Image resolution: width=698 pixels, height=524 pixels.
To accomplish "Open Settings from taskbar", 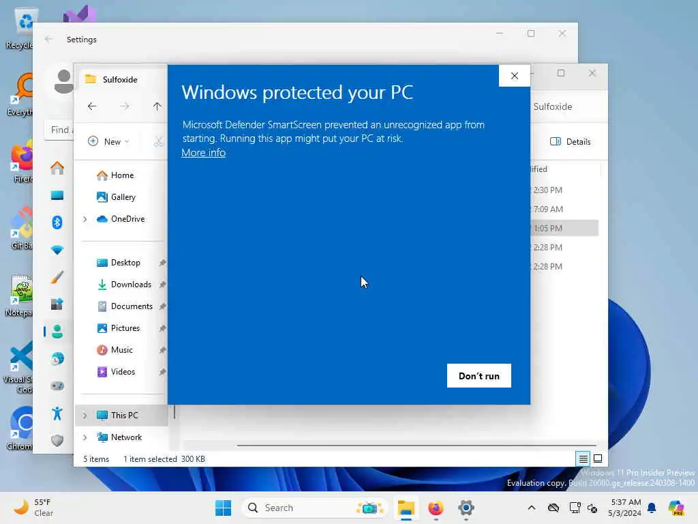I will point(466,508).
